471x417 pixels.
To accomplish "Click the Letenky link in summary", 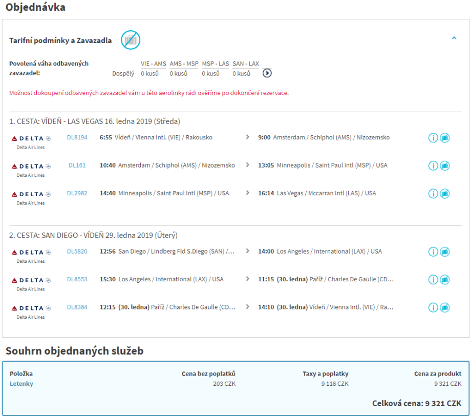I will [x=22, y=383].
